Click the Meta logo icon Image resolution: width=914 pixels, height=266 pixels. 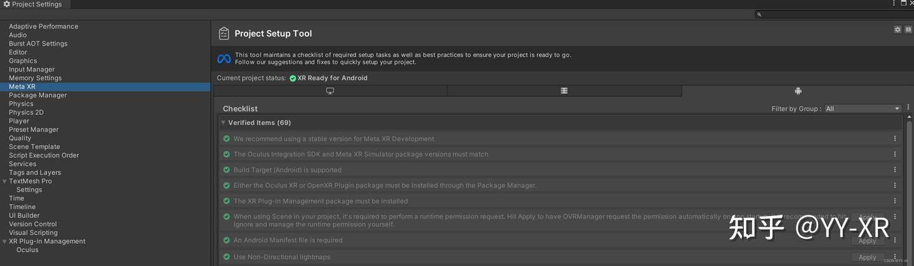224,59
